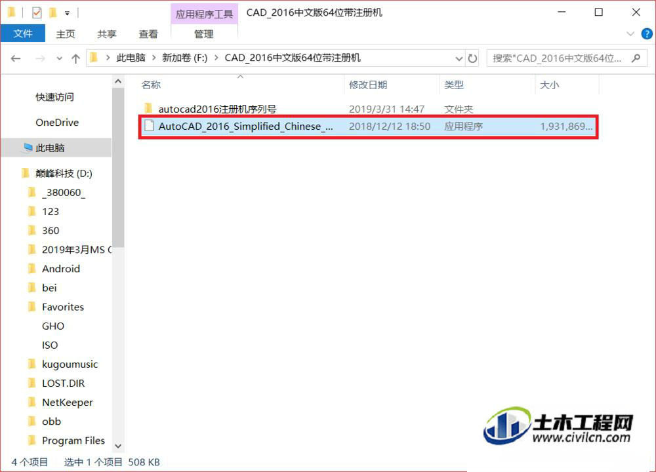This screenshot has height=472, width=656.
Task: Click the folder icon of autocad2016注册机序列号
Action: (x=148, y=108)
